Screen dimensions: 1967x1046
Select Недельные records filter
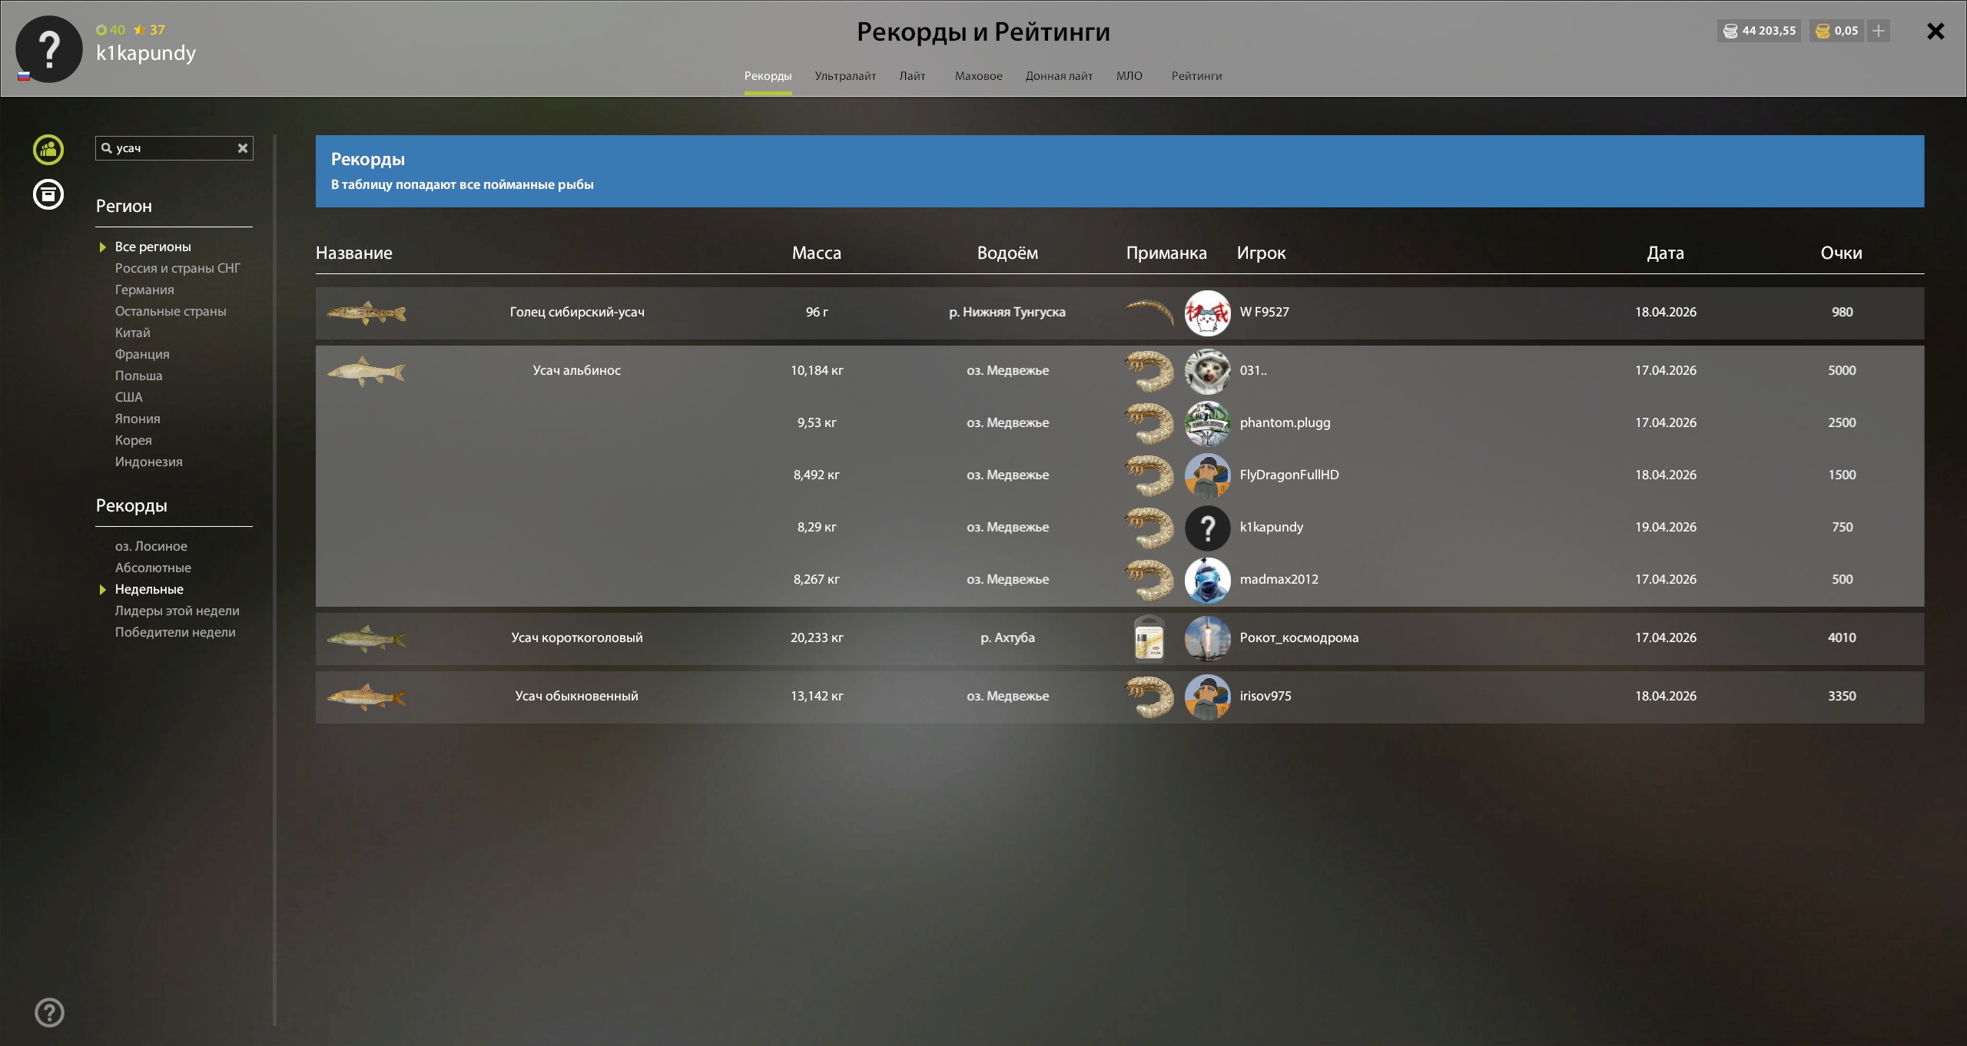point(149,589)
